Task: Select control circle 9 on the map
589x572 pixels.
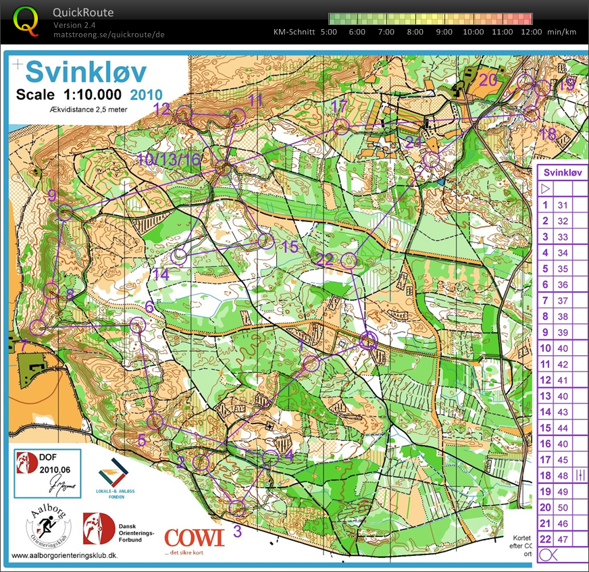Action: tap(65, 213)
